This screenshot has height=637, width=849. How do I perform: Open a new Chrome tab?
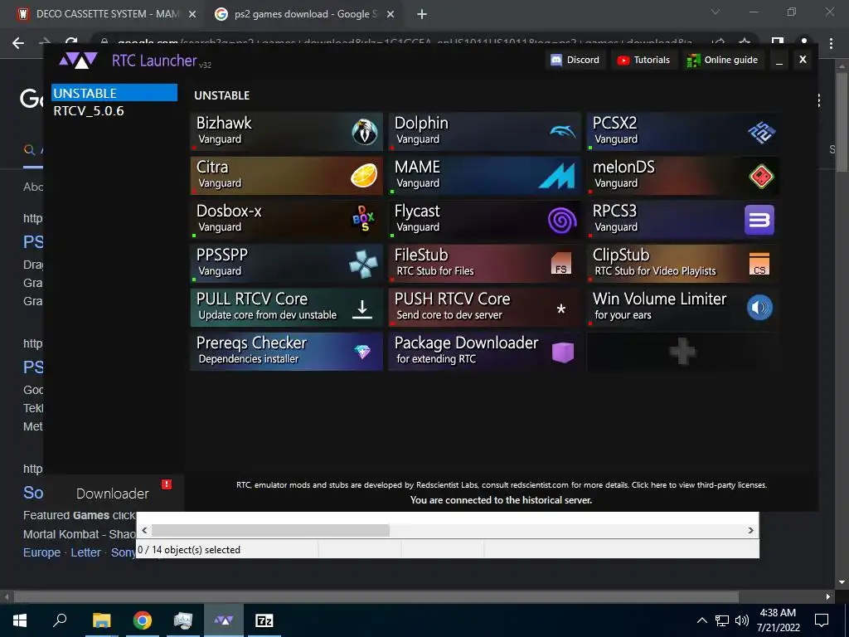click(x=422, y=15)
